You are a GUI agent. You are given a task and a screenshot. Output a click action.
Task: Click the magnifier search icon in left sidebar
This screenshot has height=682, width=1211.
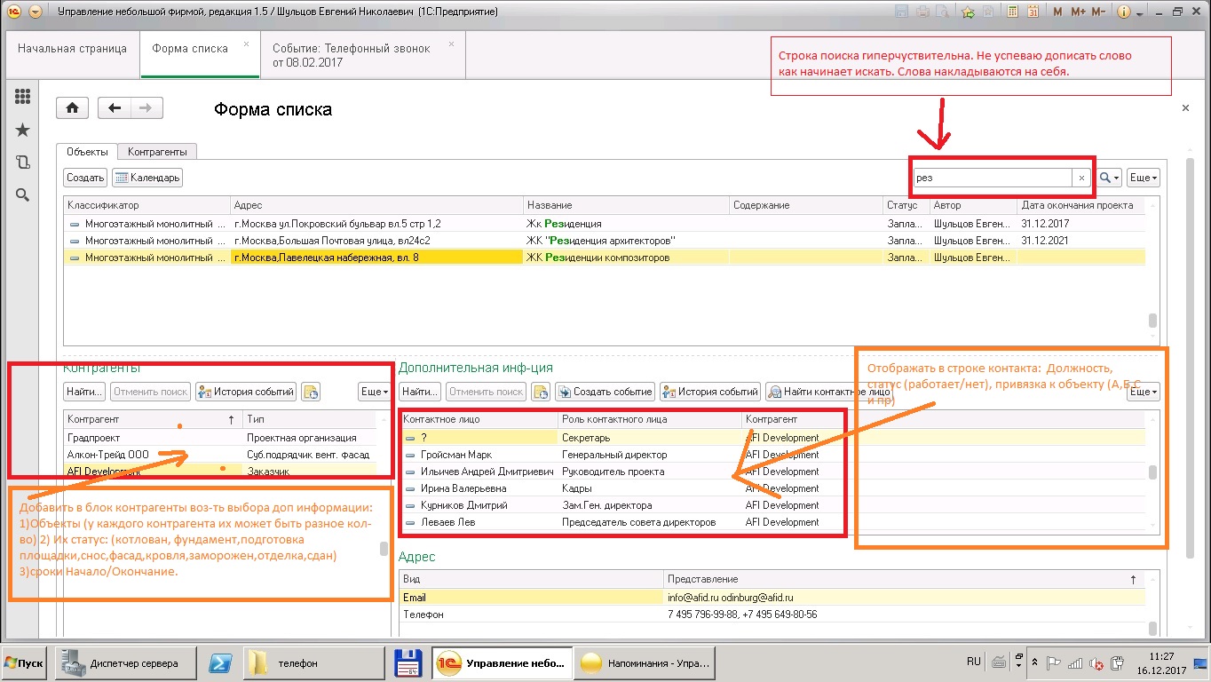23,195
